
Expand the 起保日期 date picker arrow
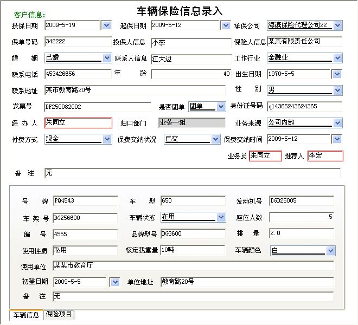226,25
